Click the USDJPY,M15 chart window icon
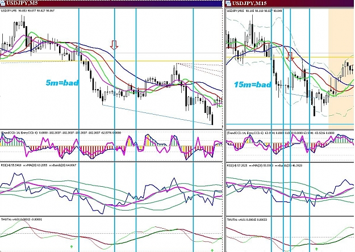Screen dimensions: 355x252 click(x=228, y=3)
